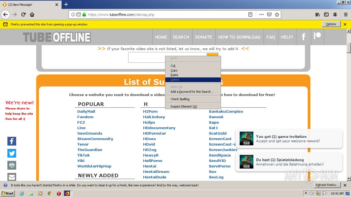Open the Firefox hamburger menu
351x197 pixels.
(x=346, y=15)
